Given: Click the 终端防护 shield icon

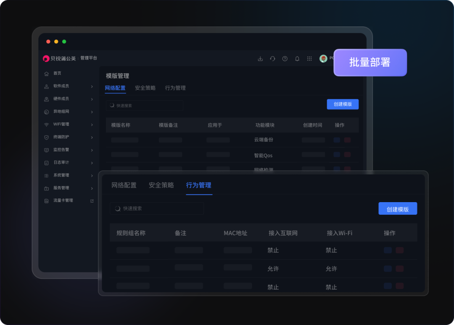Looking at the screenshot, I should pos(46,137).
